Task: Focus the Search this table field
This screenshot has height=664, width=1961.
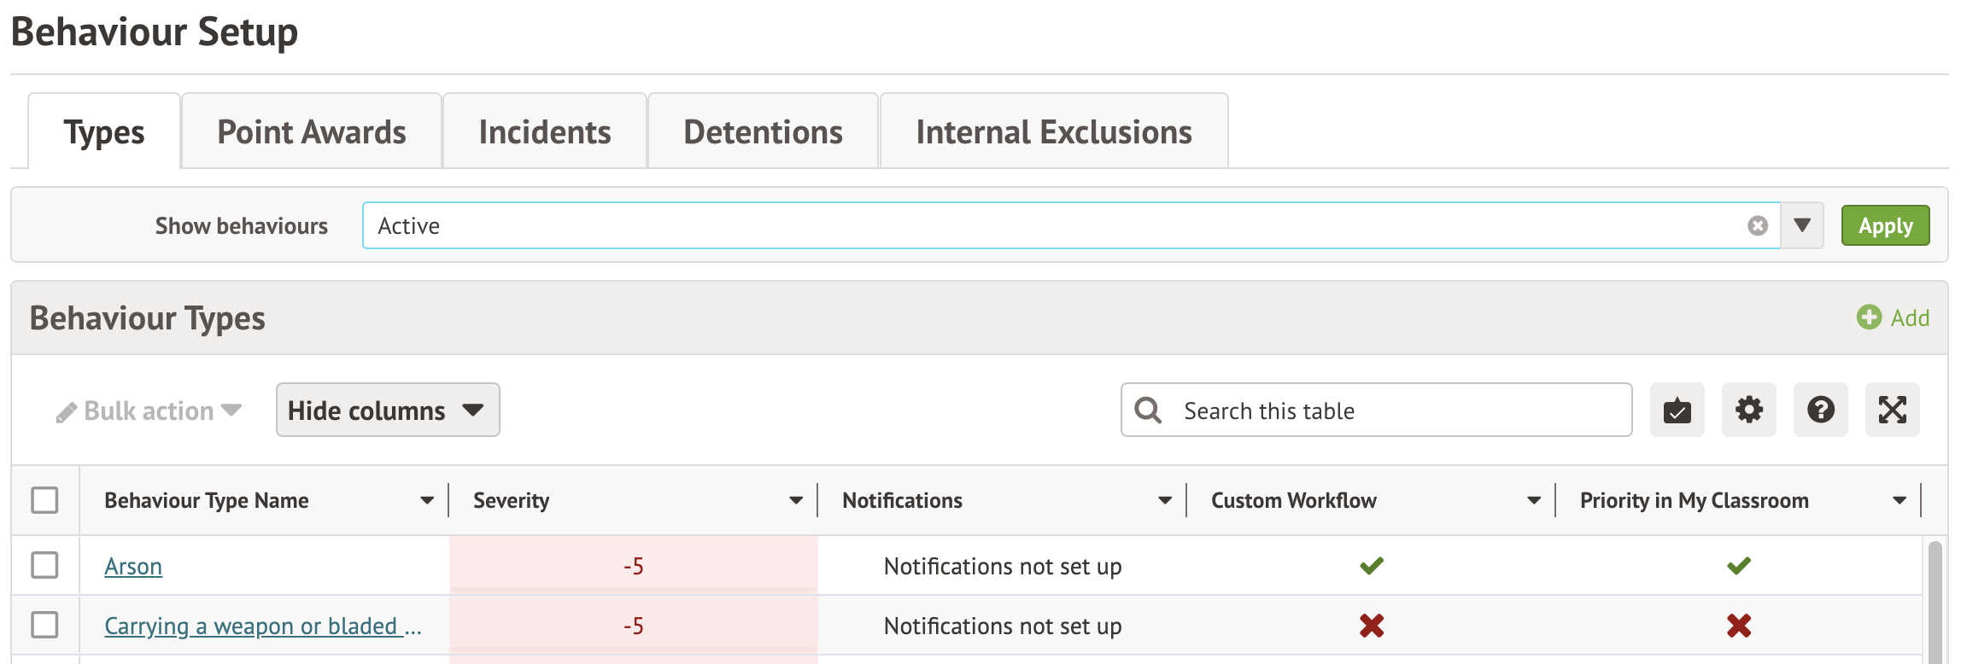Action: (1401, 411)
